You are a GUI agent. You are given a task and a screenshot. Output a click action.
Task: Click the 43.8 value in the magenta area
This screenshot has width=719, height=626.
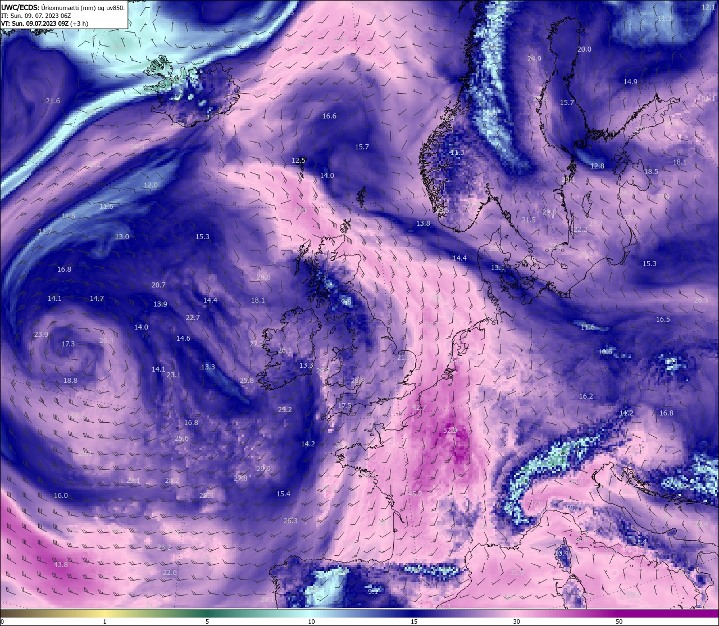click(x=61, y=565)
